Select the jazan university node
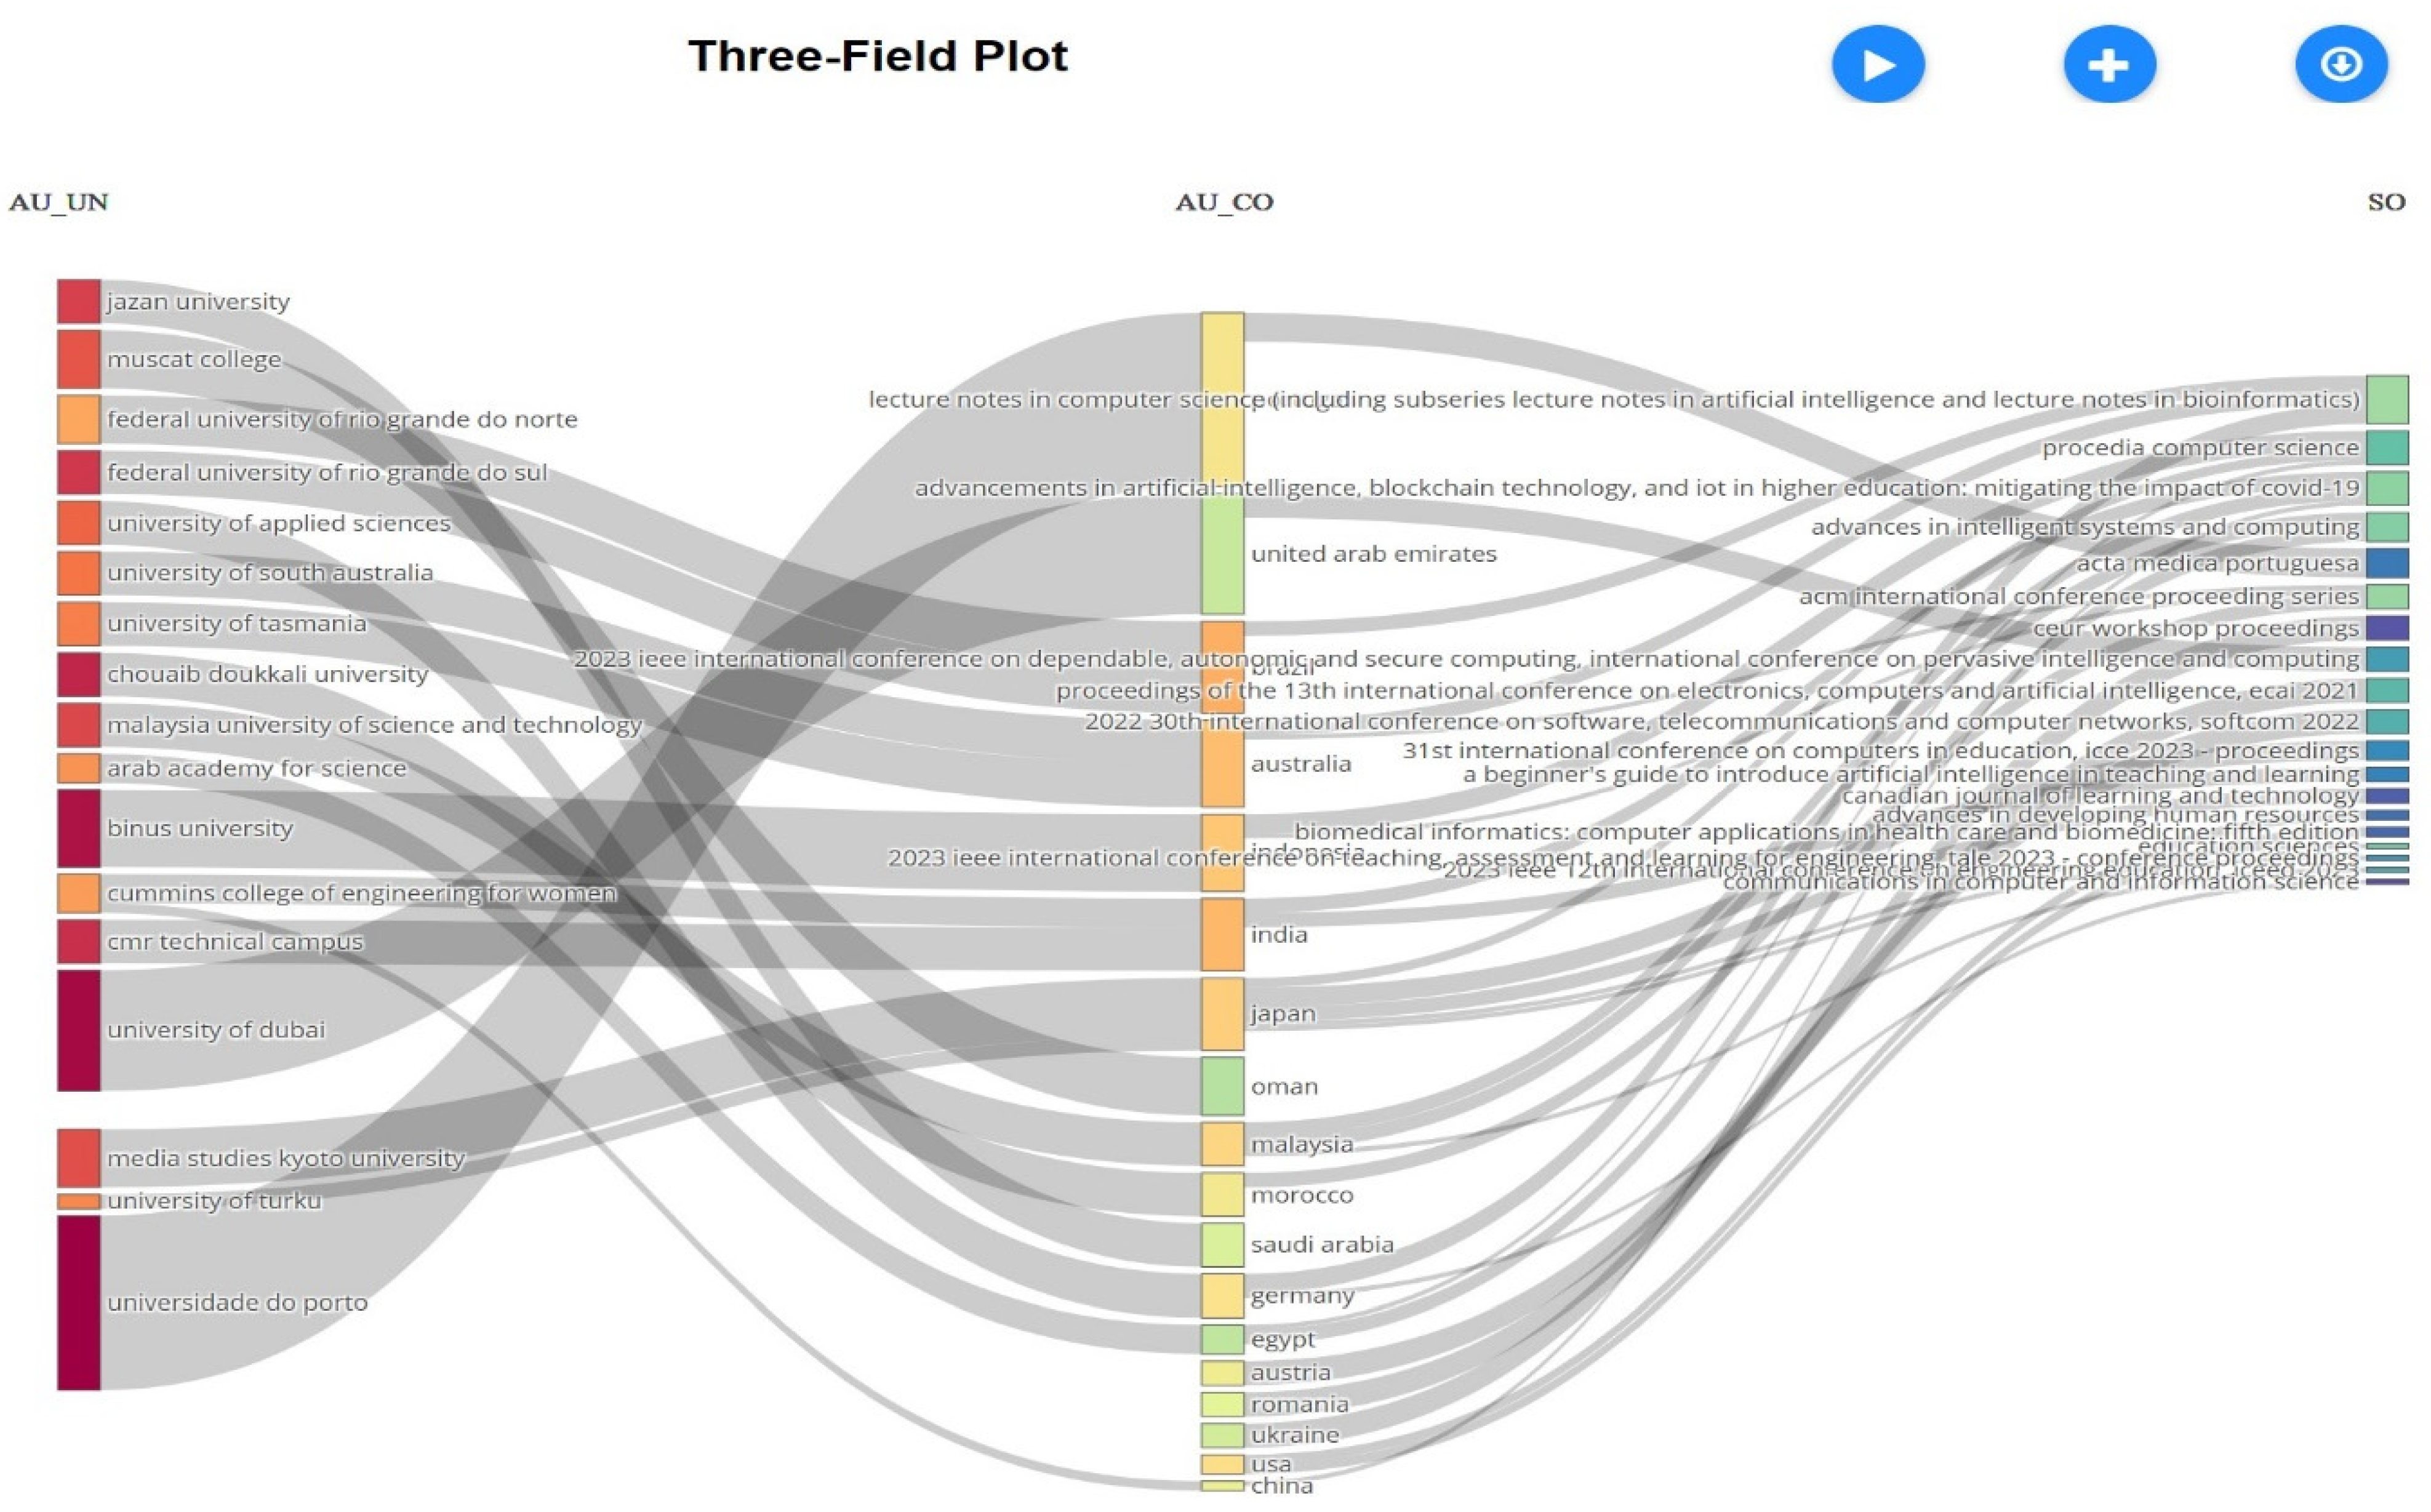 [79, 301]
